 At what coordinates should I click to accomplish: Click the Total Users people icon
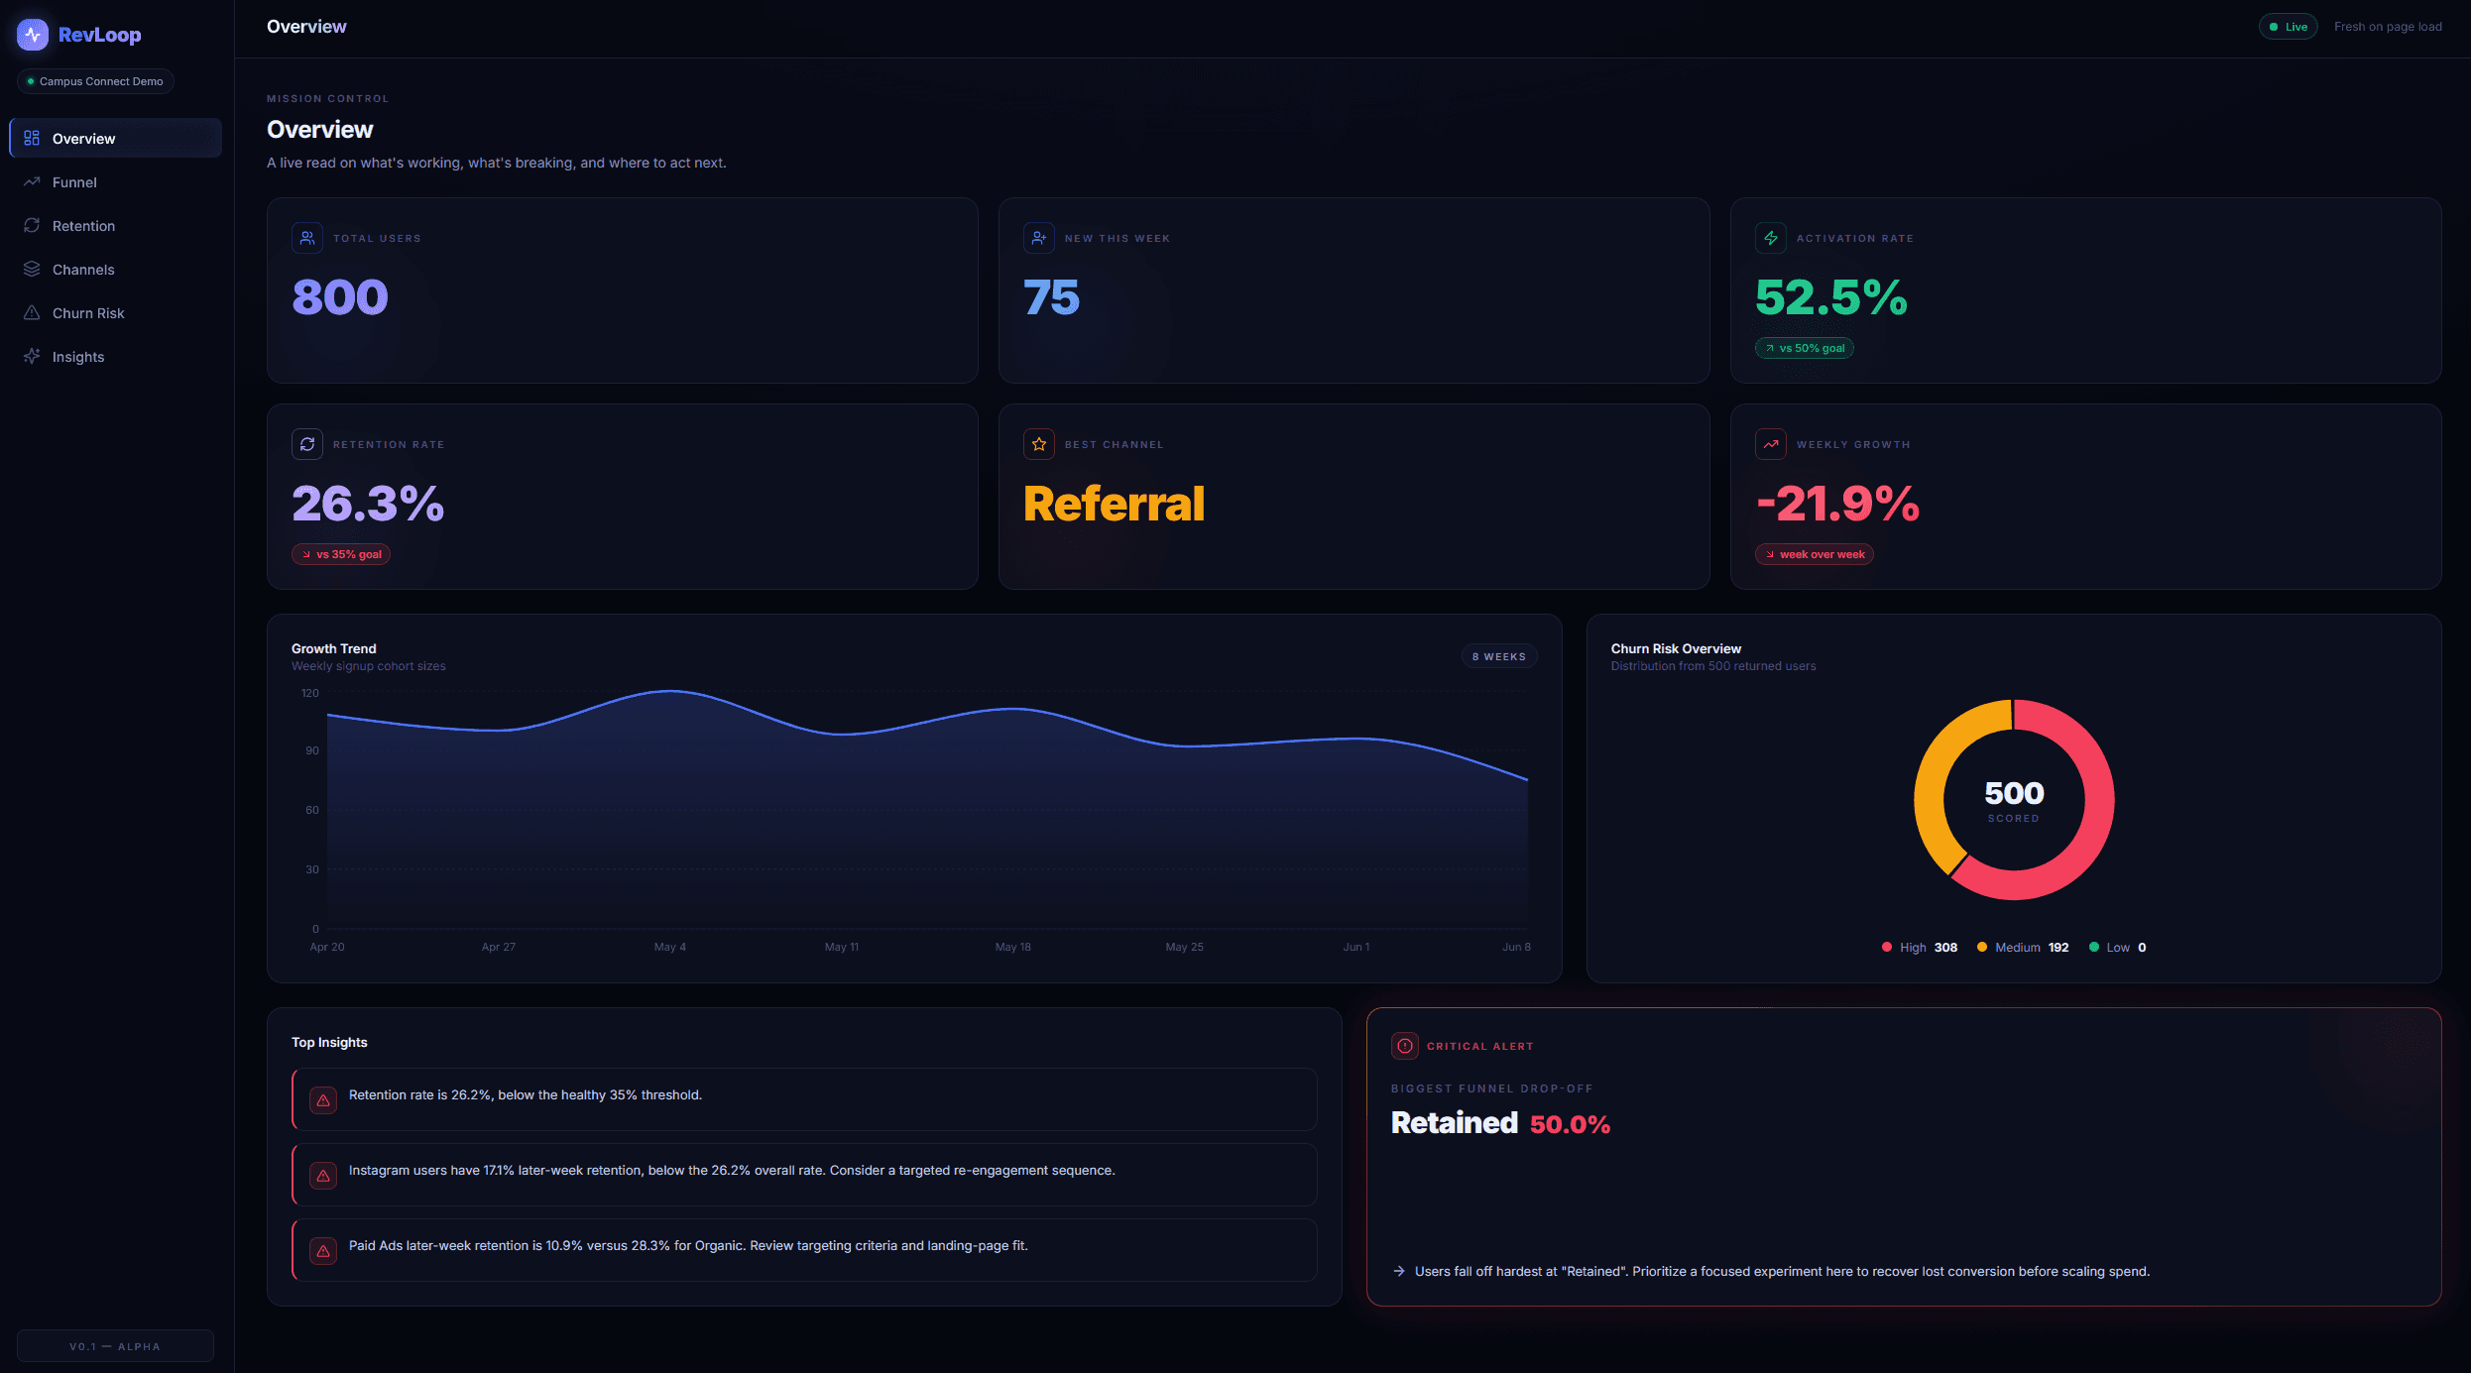point(307,238)
